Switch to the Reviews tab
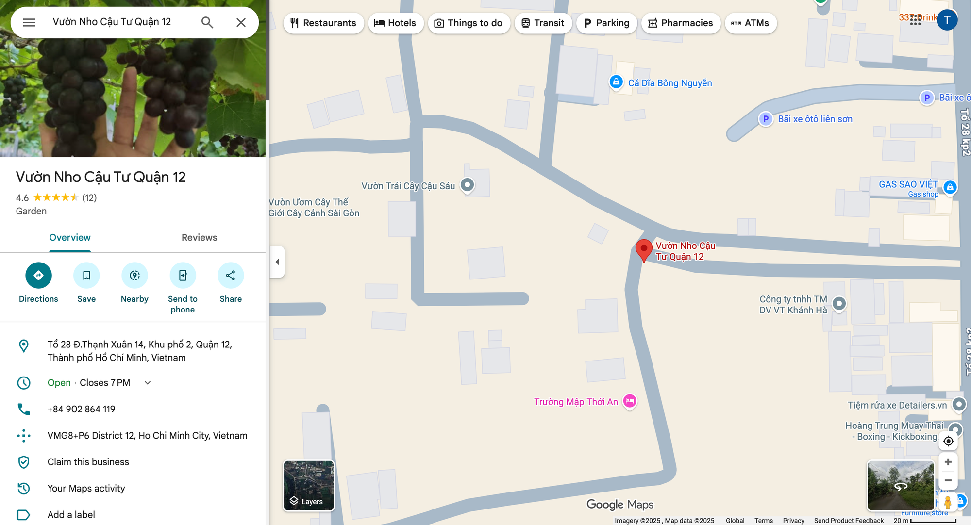Image resolution: width=971 pixels, height=525 pixels. [199, 238]
